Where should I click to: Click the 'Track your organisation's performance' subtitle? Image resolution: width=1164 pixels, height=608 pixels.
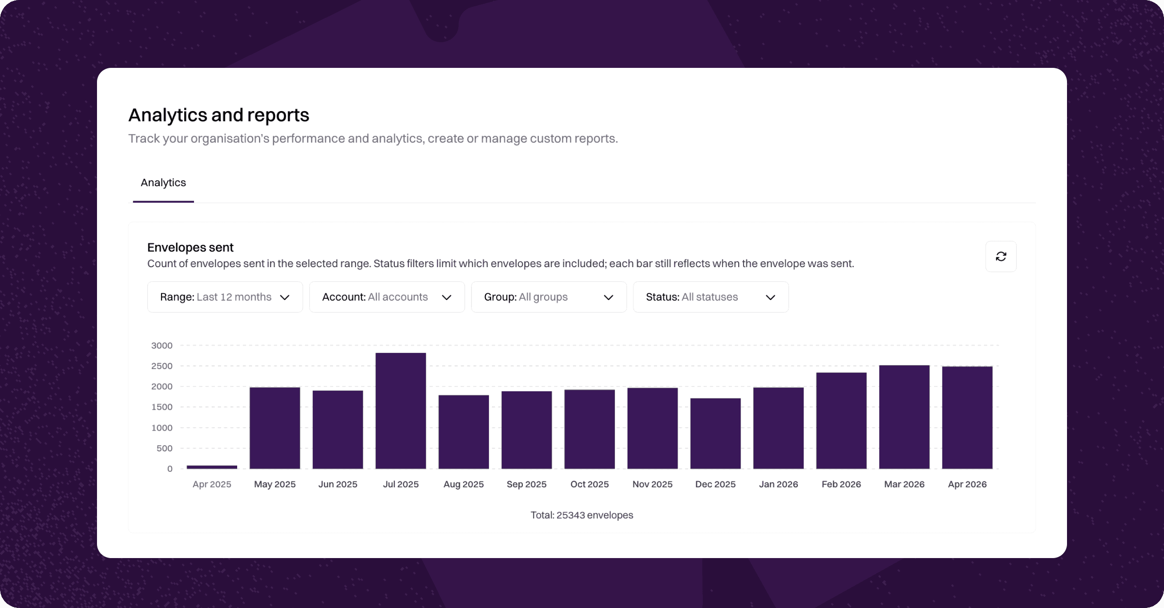click(x=373, y=139)
